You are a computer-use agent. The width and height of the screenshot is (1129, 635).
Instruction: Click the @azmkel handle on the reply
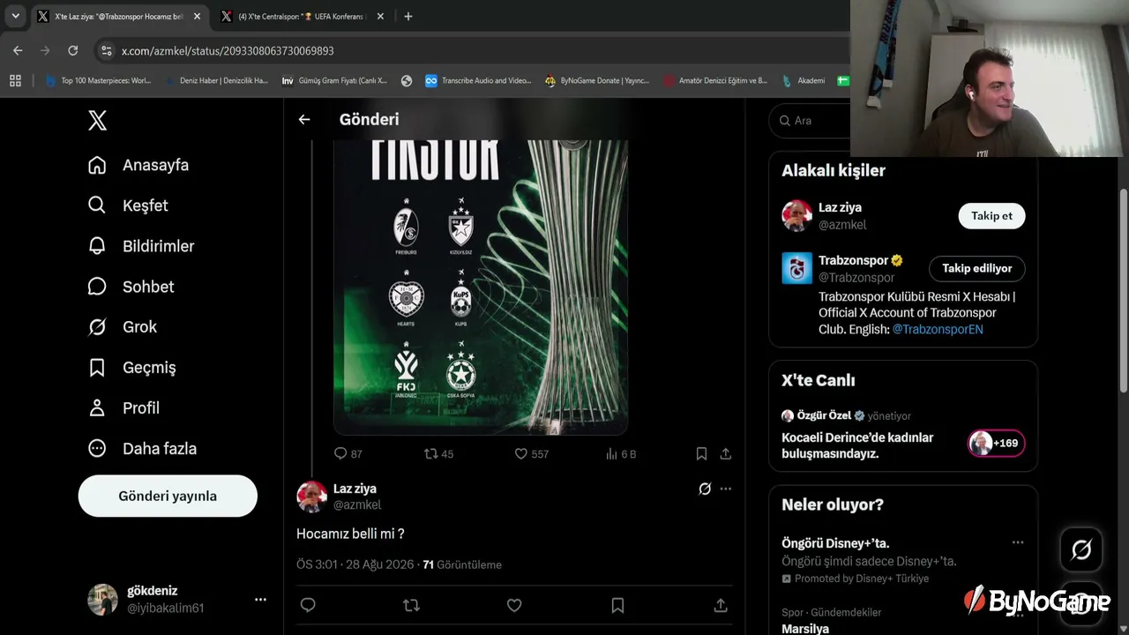tap(357, 505)
